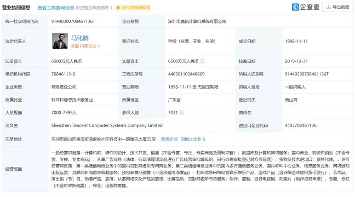Select import-export code 4403708461136

301,125
